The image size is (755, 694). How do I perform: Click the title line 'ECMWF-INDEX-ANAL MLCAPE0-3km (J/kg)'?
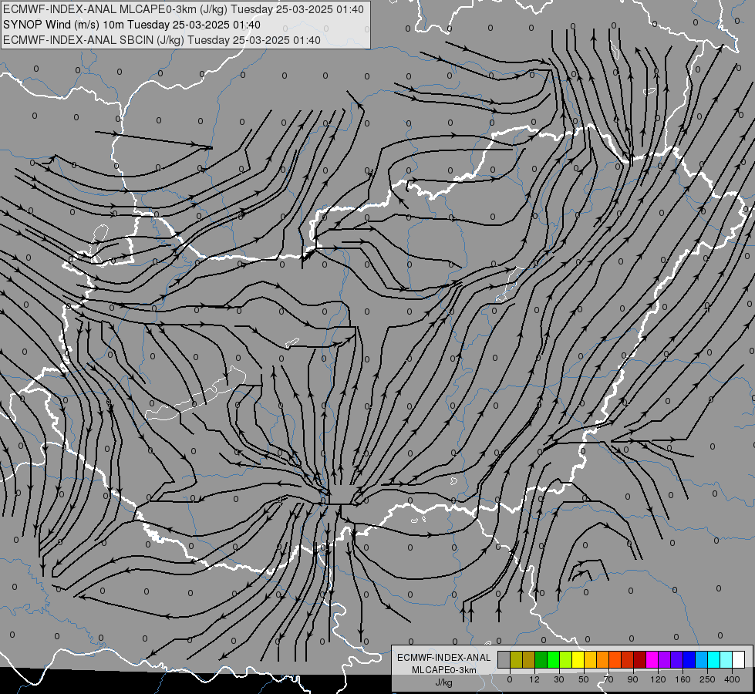184,9
